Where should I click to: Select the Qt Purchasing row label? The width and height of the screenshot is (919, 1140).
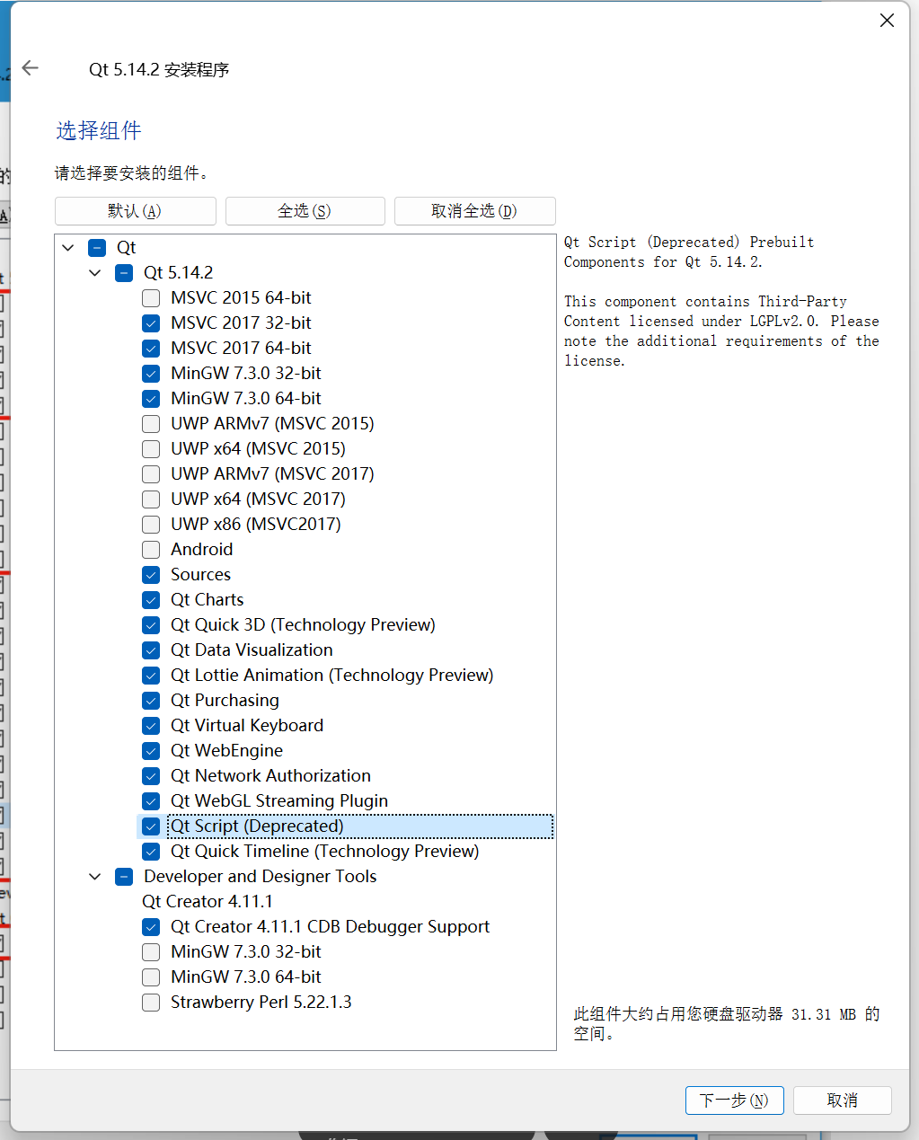click(x=225, y=700)
